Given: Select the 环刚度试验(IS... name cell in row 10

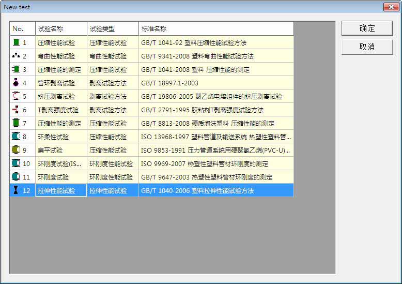Looking at the screenshot, I should coord(61,164).
